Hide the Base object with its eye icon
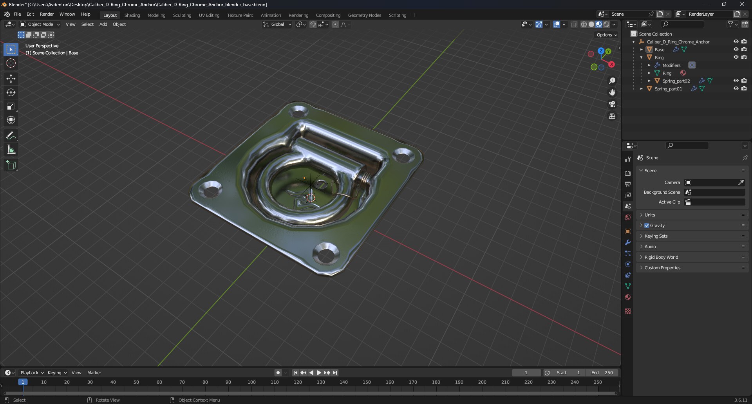752x404 pixels. coord(736,49)
